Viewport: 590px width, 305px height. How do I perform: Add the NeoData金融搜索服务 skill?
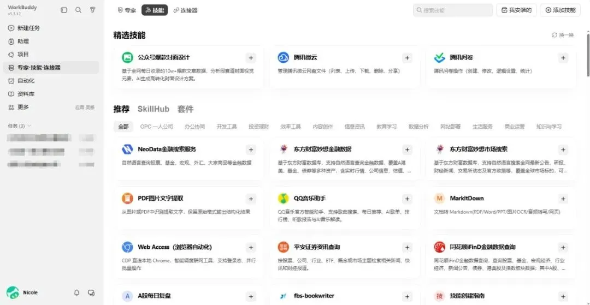point(251,149)
